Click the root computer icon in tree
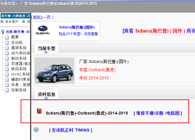Image resolution: width=195 pixels, height=140 pixels. [x=3, y=32]
